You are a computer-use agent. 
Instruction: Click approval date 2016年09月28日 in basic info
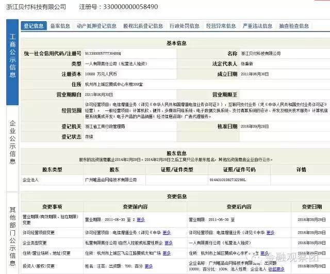click(x=255, y=126)
